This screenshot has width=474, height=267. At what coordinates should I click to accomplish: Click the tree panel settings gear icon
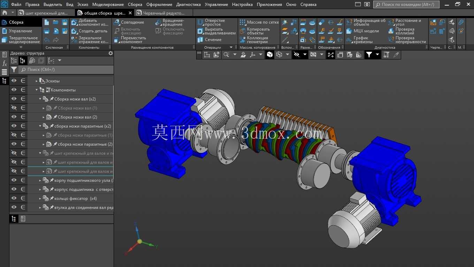[110, 53]
